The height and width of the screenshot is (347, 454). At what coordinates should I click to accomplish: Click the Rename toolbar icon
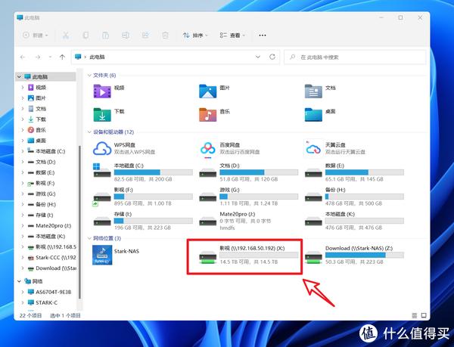point(126,36)
